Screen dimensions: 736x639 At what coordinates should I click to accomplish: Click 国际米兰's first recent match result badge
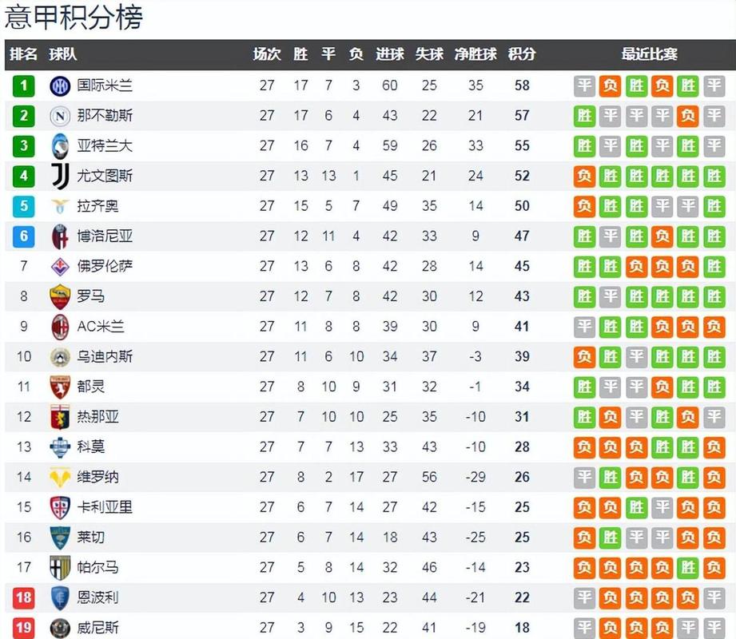tap(585, 85)
